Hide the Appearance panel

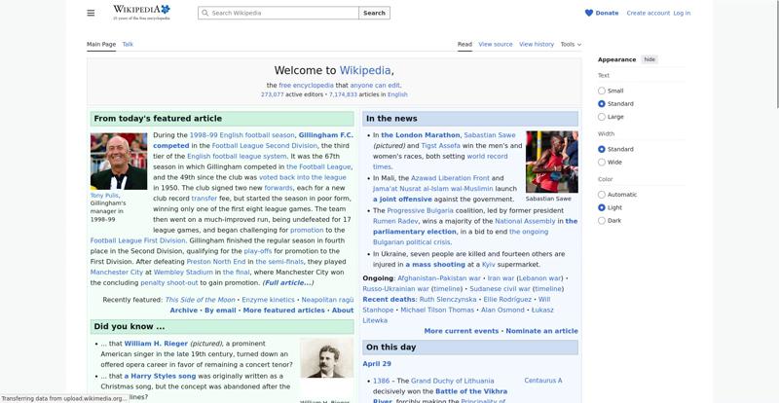tap(649, 59)
